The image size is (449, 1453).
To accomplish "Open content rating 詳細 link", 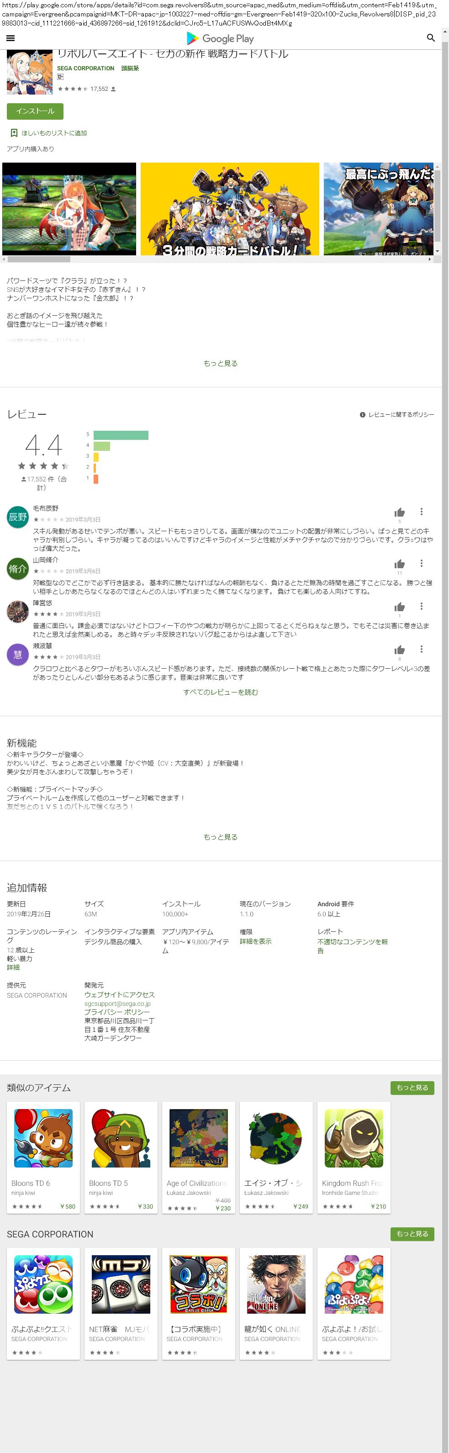I will click(13, 967).
